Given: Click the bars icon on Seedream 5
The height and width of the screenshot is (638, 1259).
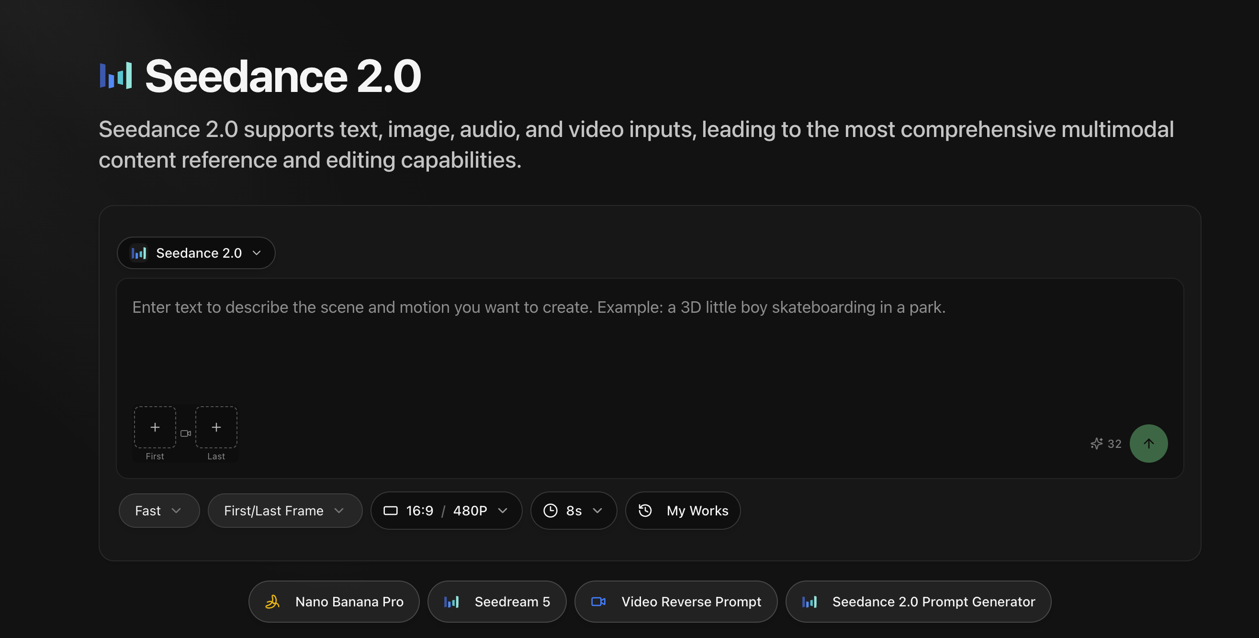Looking at the screenshot, I should point(451,601).
